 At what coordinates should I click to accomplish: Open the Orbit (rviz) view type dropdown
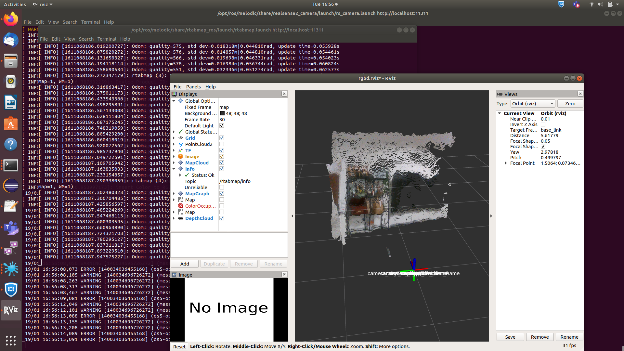[x=532, y=104]
